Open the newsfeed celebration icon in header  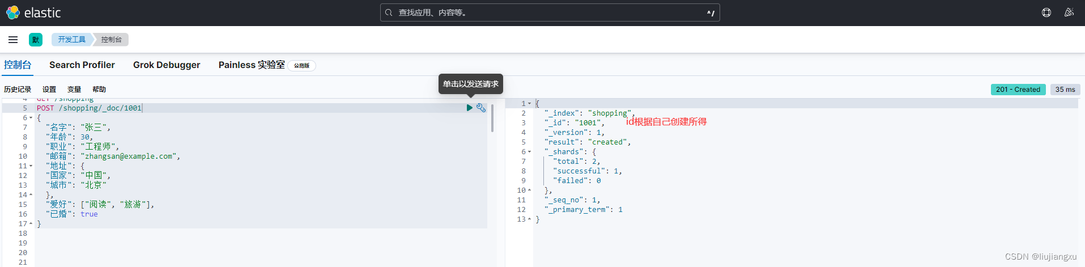click(x=1069, y=12)
